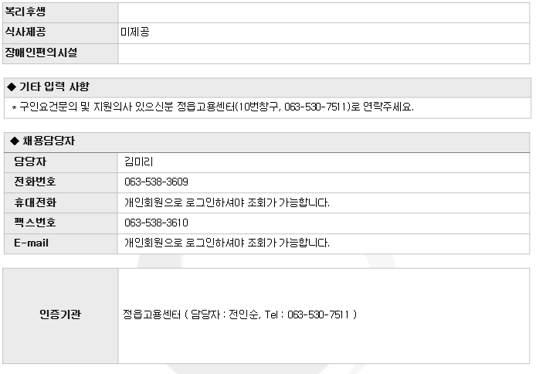Click the 담당자 row label
This screenshot has width=536, height=374.
point(29,161)
